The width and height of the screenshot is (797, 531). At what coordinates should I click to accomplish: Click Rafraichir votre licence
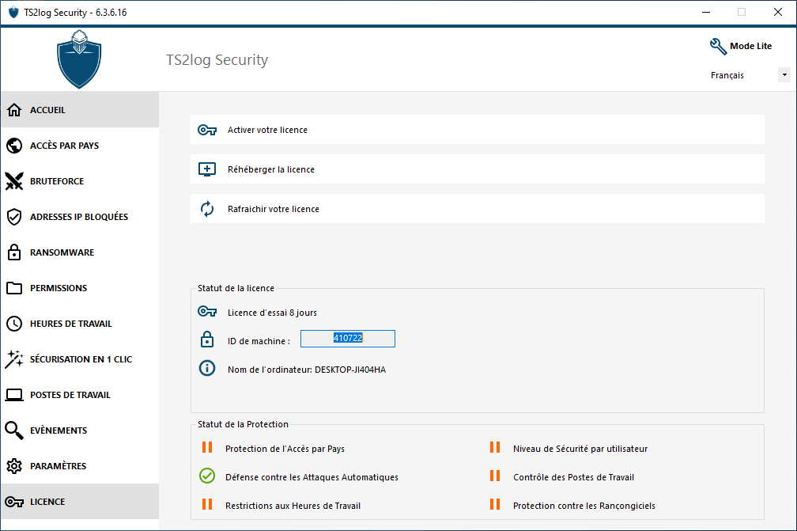pos(478,209)
